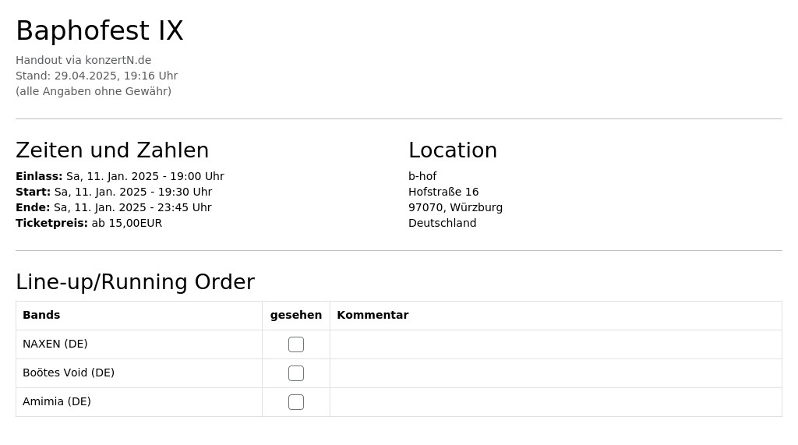Screen dimensions: 798x445
Task: Click the NAXEN (DE) band name
Action: [55, 344]
